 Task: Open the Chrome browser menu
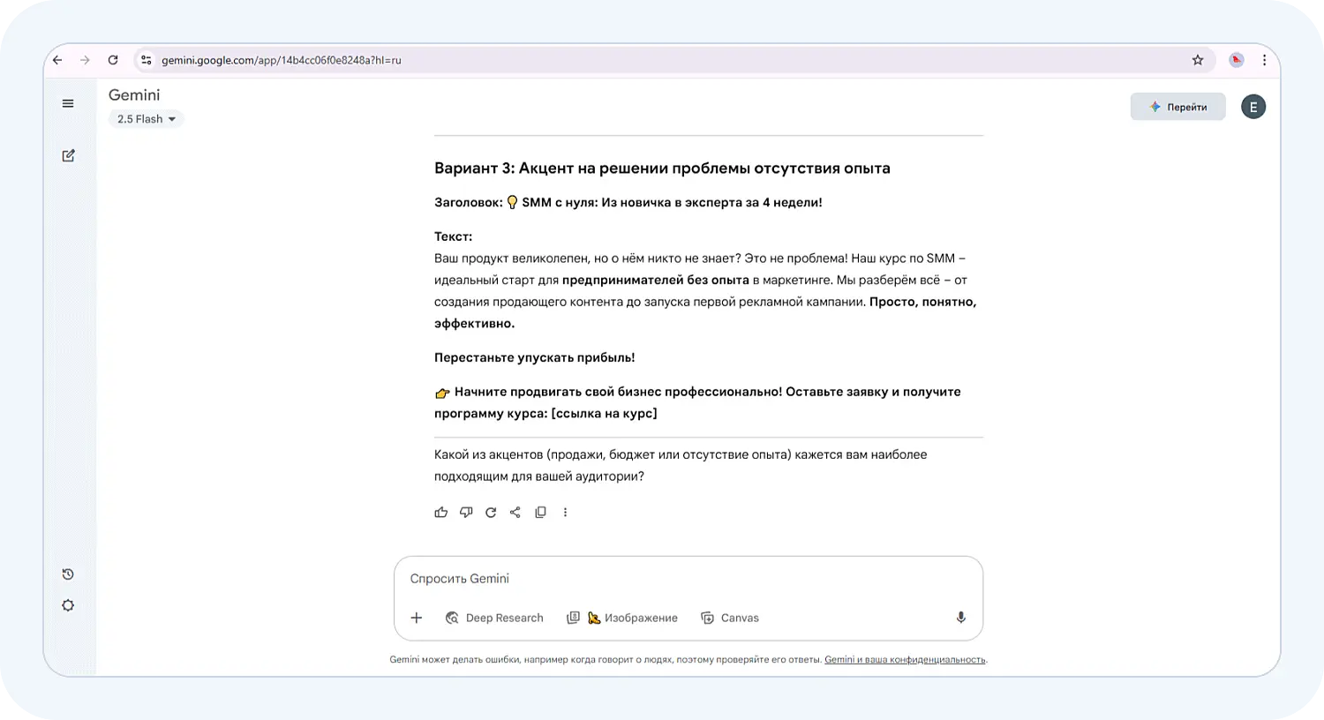coord(1265,60)
